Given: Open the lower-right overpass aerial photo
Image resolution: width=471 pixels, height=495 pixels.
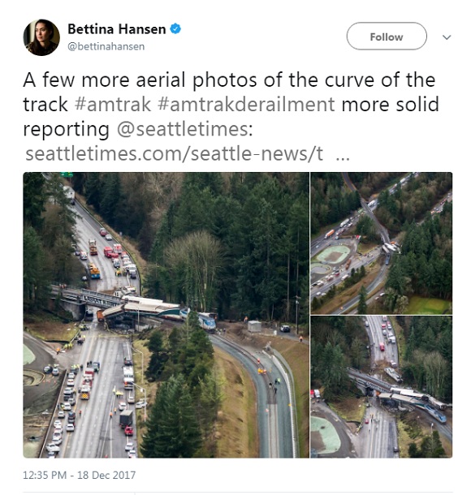Looking at the screenshot, I should pos(382,387).
